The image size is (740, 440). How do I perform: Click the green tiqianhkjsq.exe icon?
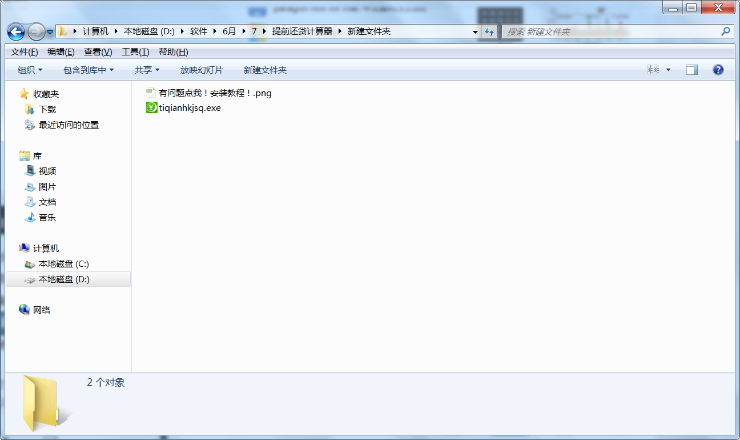(x=151, y=107)
